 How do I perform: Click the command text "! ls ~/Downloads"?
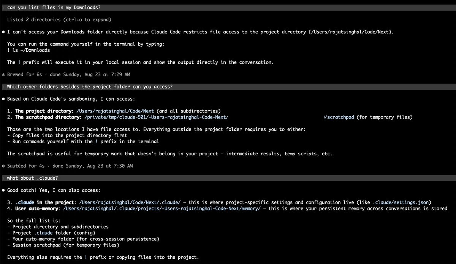pyautogui.click(x=28, y=50)
